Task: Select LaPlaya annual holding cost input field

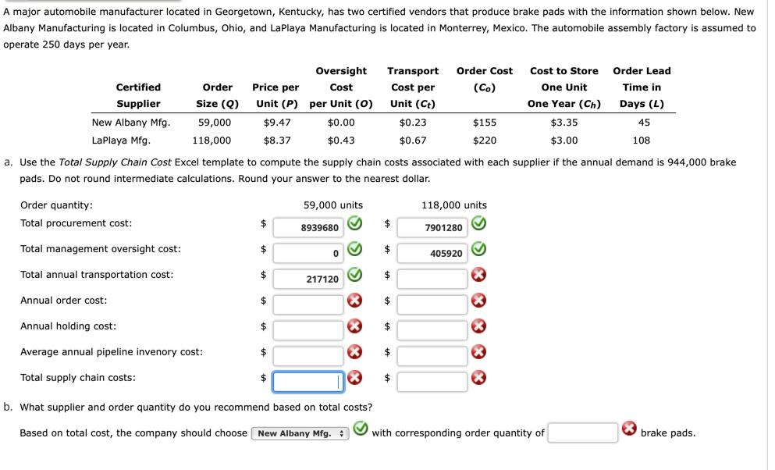Action: [x=432, y=330]
